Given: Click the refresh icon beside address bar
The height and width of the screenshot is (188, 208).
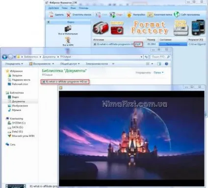Looking at the screenshot, I should (x=146, y=57).
